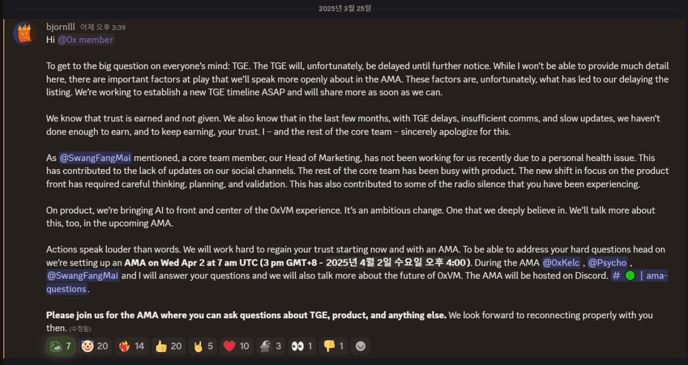
Task: Click the thumbs down reaction
Action: [334, 346]
